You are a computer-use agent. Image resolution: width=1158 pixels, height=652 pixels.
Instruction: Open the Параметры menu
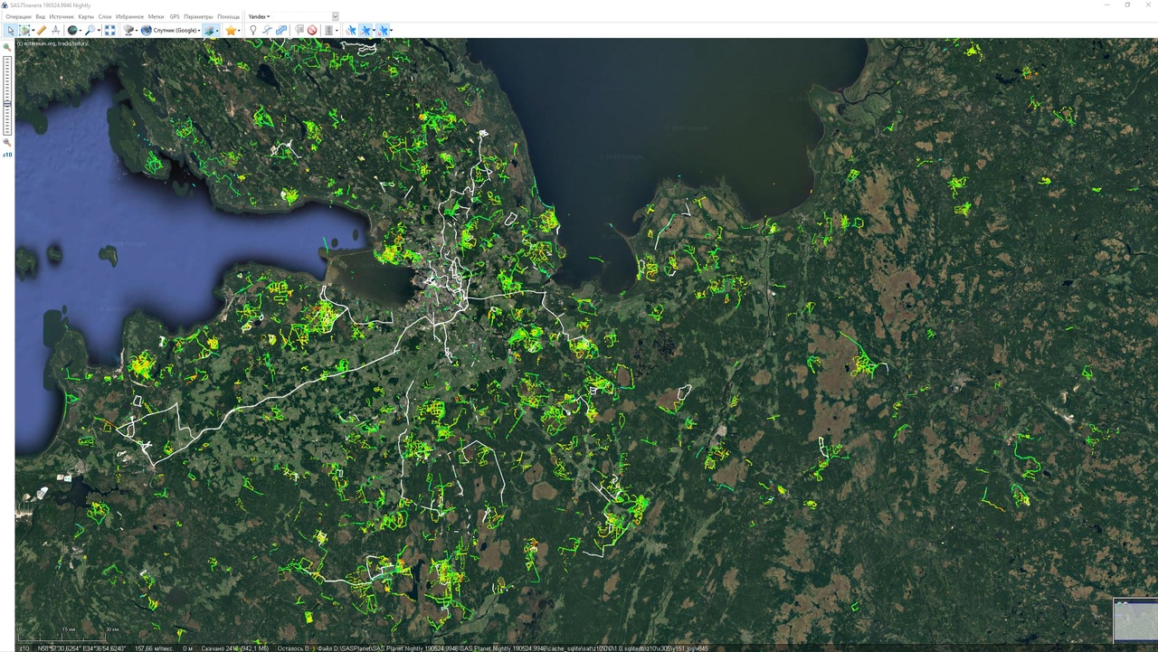[x=198, y=16]
